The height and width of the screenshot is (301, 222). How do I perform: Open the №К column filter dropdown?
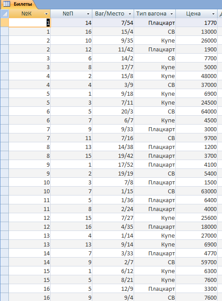(46, 14)
